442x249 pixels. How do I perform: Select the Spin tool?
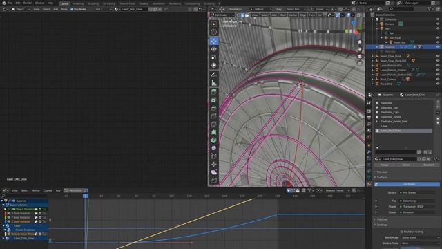point(213,140)
